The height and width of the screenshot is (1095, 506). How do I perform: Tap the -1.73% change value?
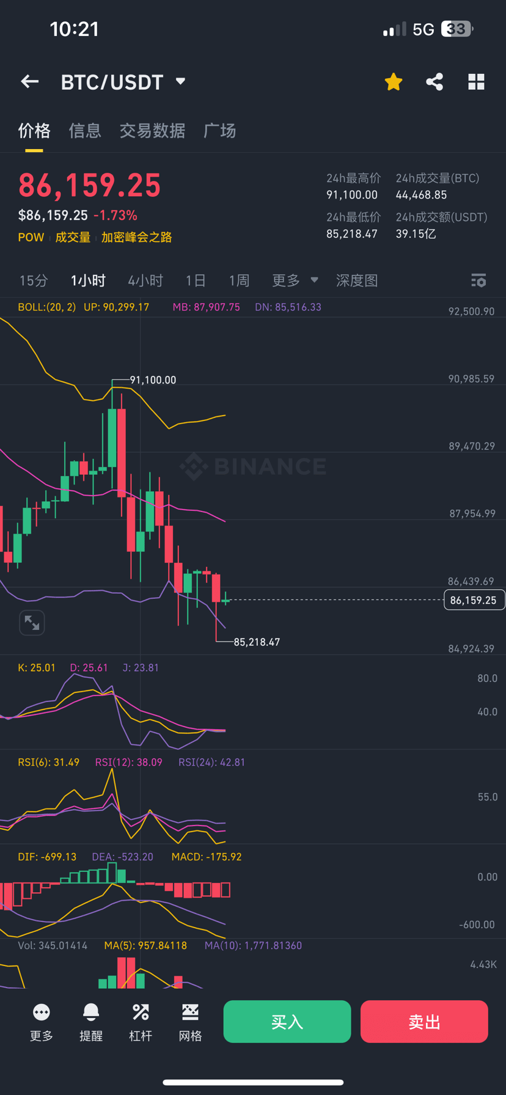pos(115,215)
